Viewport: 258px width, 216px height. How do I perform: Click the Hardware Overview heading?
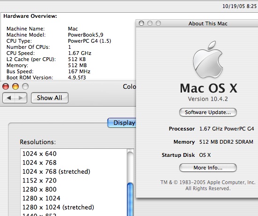pyautogui.click(x=30, y=16)
